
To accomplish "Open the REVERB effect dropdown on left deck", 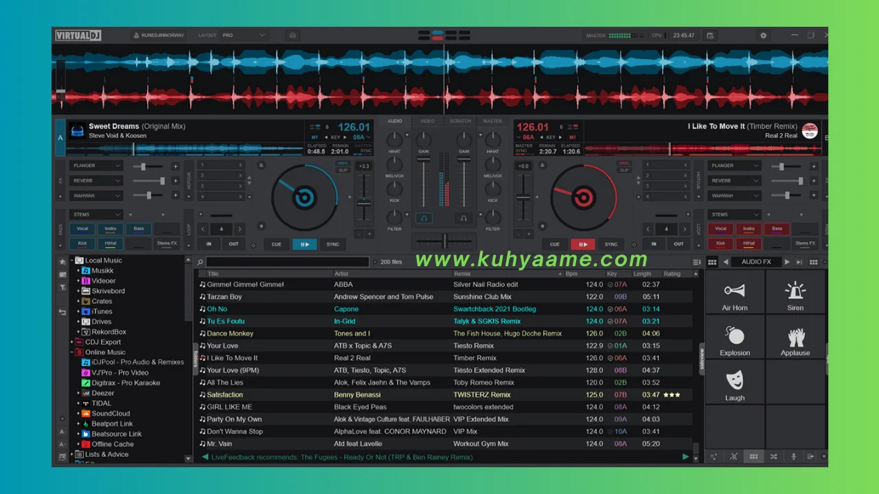I will pyautogui.click(x=96, y=180).
